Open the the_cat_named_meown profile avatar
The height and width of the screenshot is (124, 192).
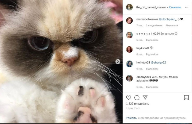129,7
